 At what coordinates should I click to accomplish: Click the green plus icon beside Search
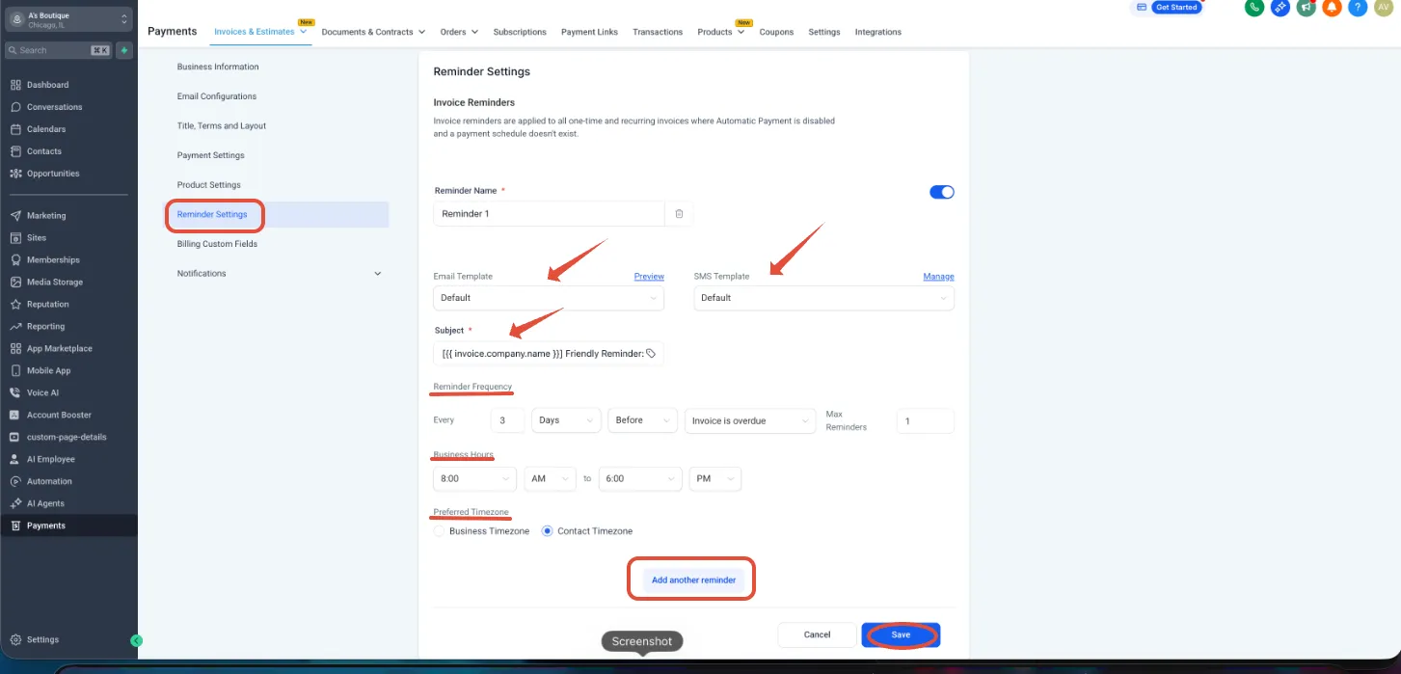[x=123, y=50]
